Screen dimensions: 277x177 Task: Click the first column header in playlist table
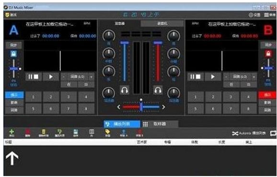pyautogui.click(x=8, y=142)
